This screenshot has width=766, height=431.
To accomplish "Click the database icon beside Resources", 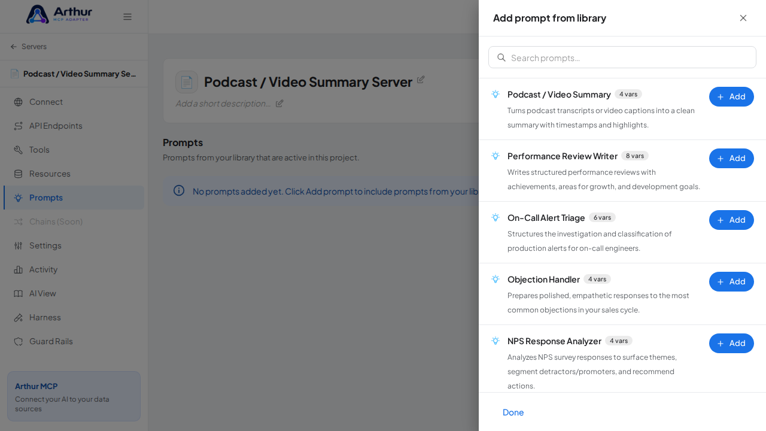I will coord(18,174).
